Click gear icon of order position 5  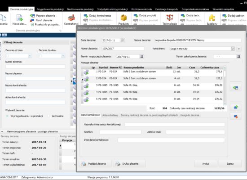coord(86,99)
